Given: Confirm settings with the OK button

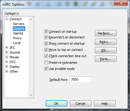Looking at the screenshot, I should [x=56, y=104].
